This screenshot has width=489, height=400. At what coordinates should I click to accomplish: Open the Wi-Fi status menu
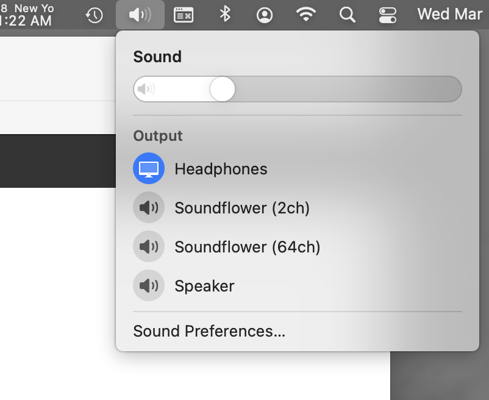coord(306,15)
